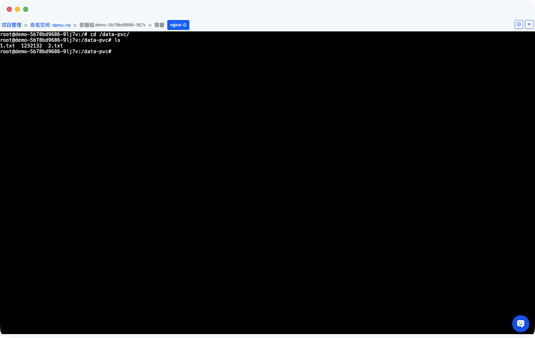Click the 2.txt file name in terminal output
This screenshot has width=535, height=338.
point(55,46)
